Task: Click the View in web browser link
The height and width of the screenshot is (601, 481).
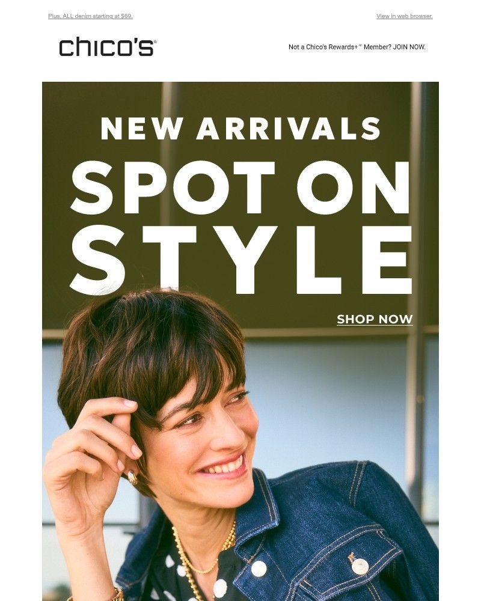Action: click(404, 16)
